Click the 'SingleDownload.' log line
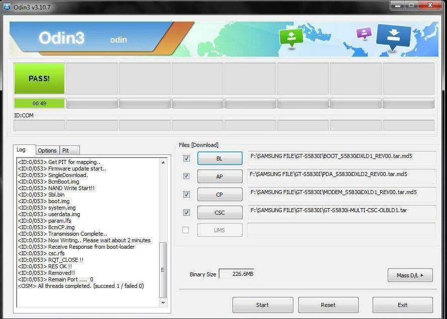The image size is (447, 319). [x=53, y=175]
